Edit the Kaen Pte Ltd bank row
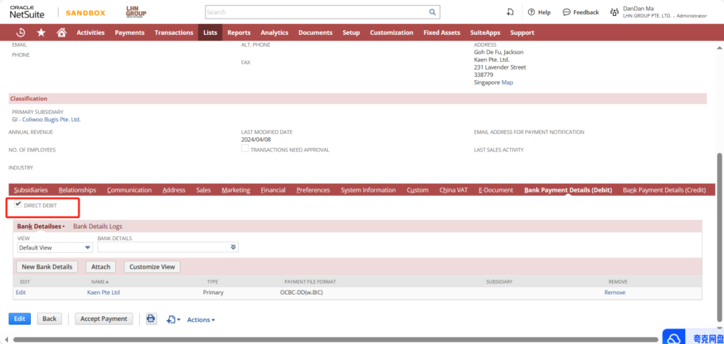 point(21,292)
